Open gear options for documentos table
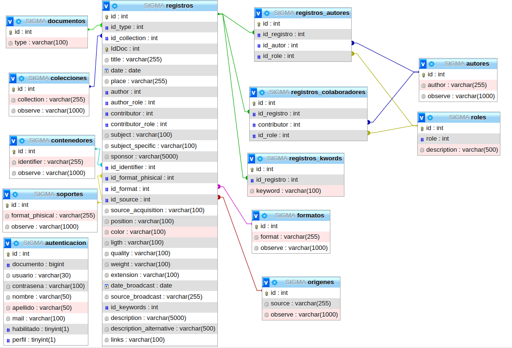This screenshot has width=512, height=348. pos(19,21)
